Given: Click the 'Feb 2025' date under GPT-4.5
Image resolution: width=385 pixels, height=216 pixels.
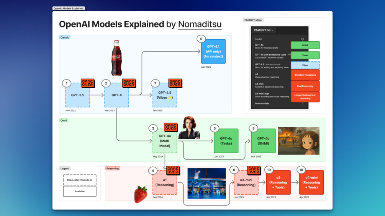Looking at the screenshot, I should click(157, 110).
